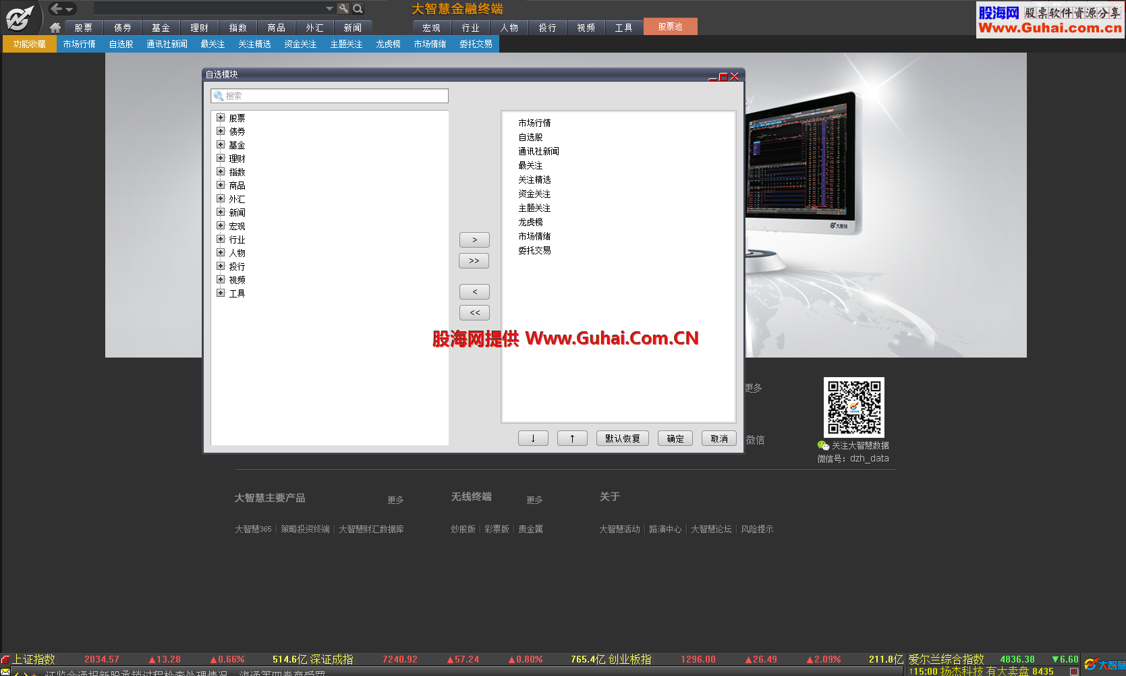Select 自选股 in the right list
The height and width of the screenshot is (676, 1126).
530,137
